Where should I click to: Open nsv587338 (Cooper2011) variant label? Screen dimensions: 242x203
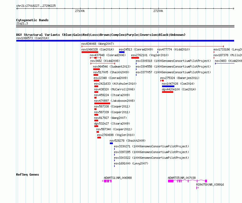coord(112,106)
